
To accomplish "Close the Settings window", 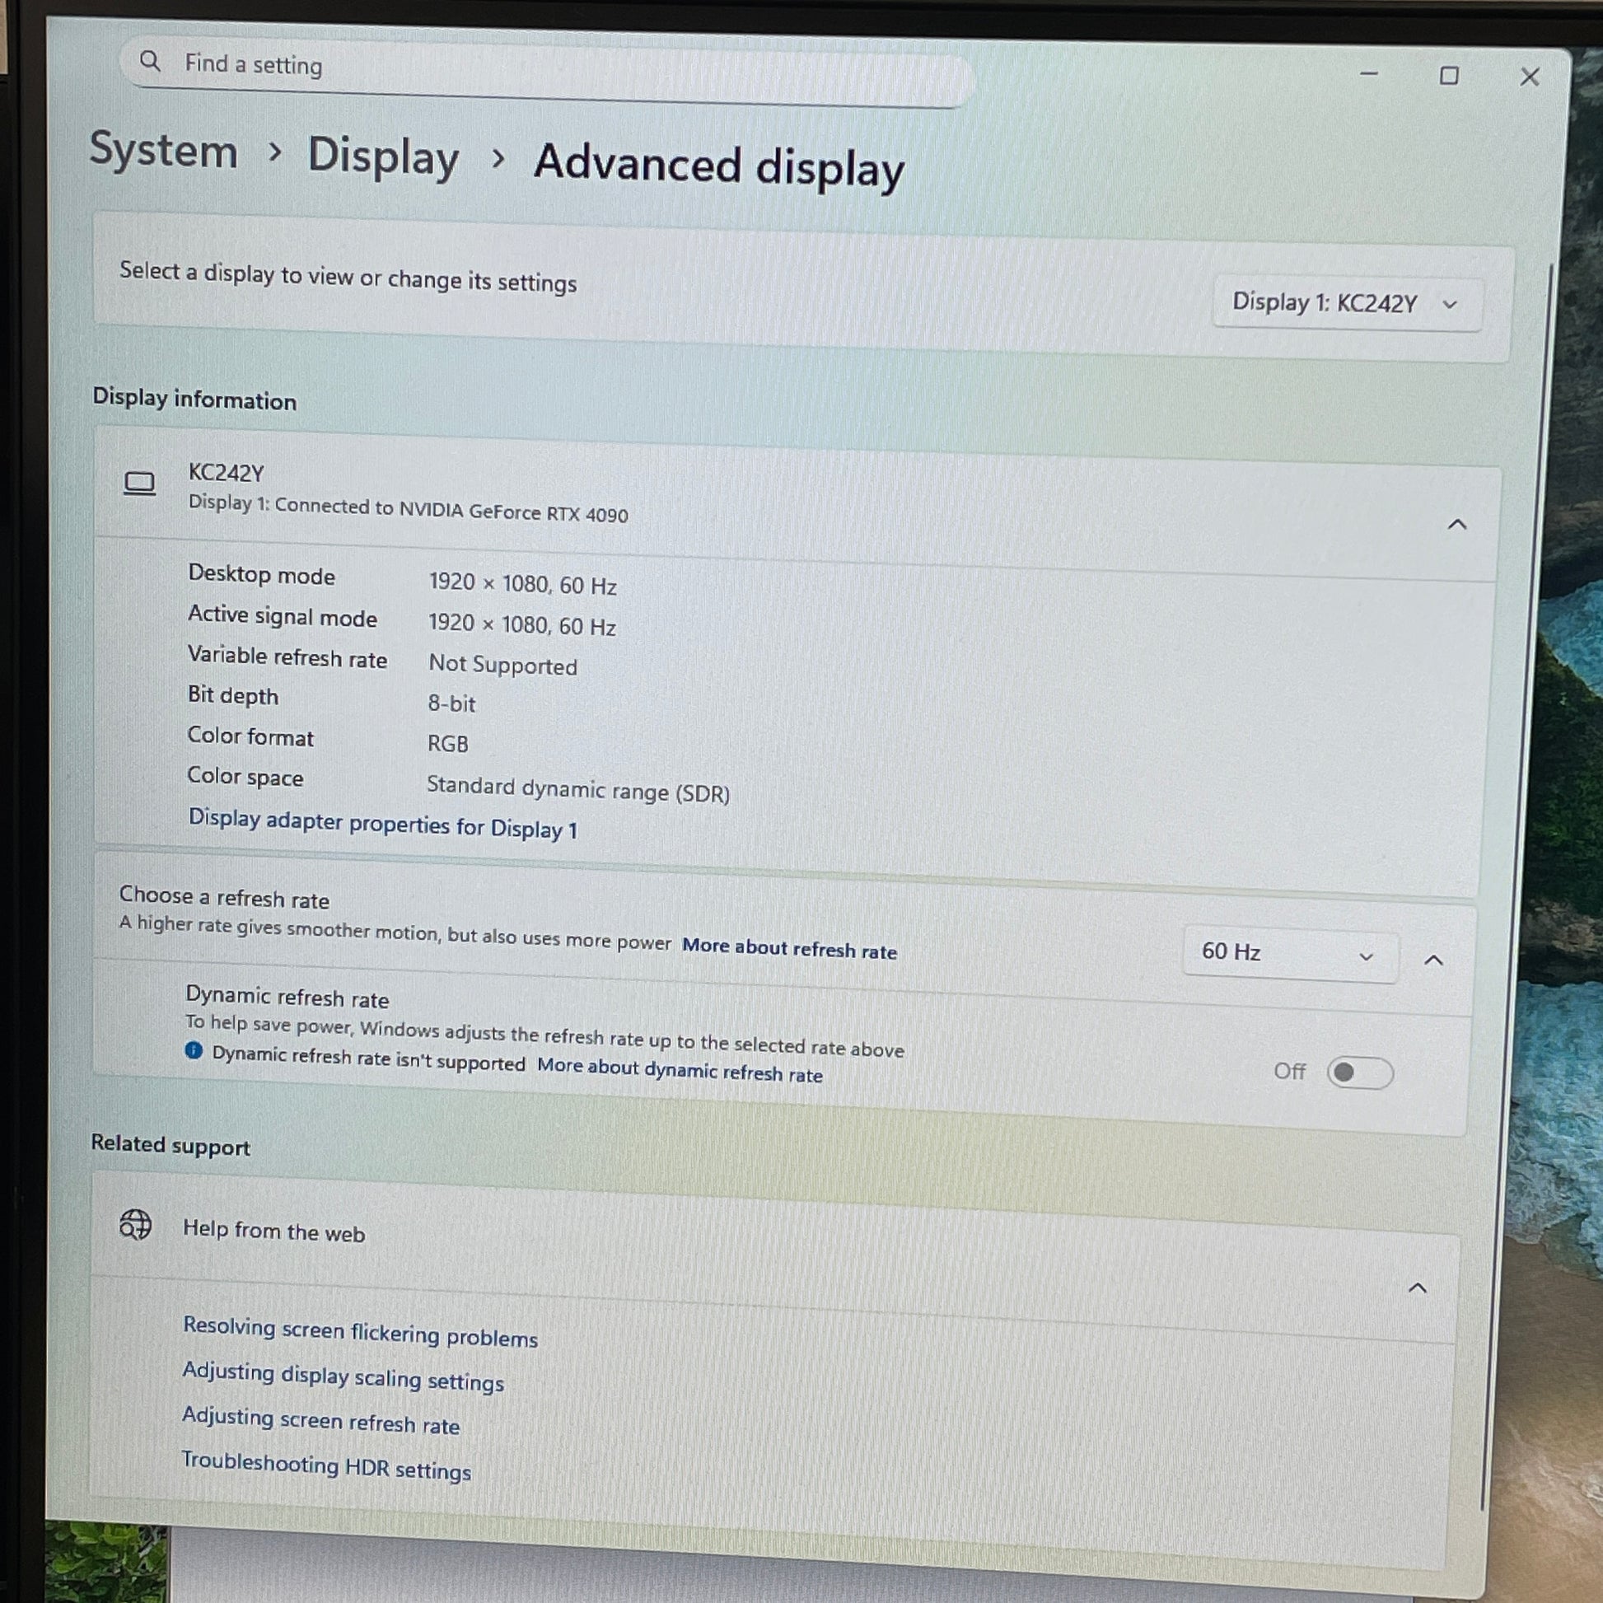I will tap(1529, 77).
